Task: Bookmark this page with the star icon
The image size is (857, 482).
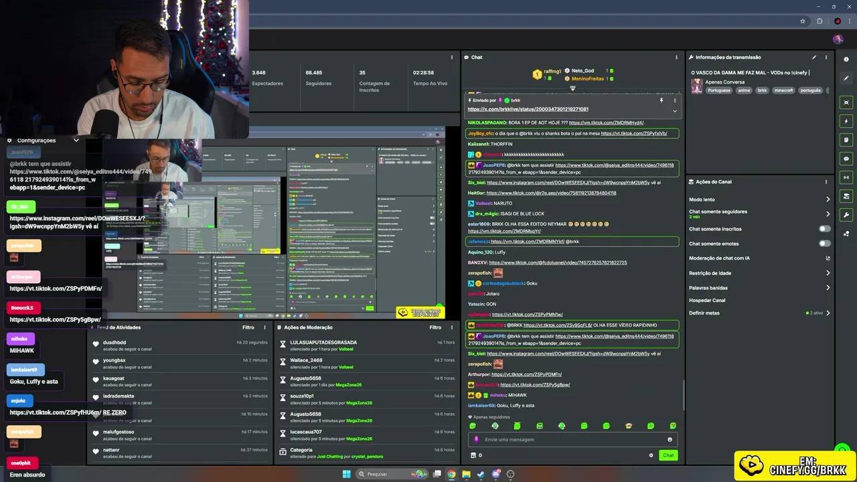Action: (x=803, y=21)
